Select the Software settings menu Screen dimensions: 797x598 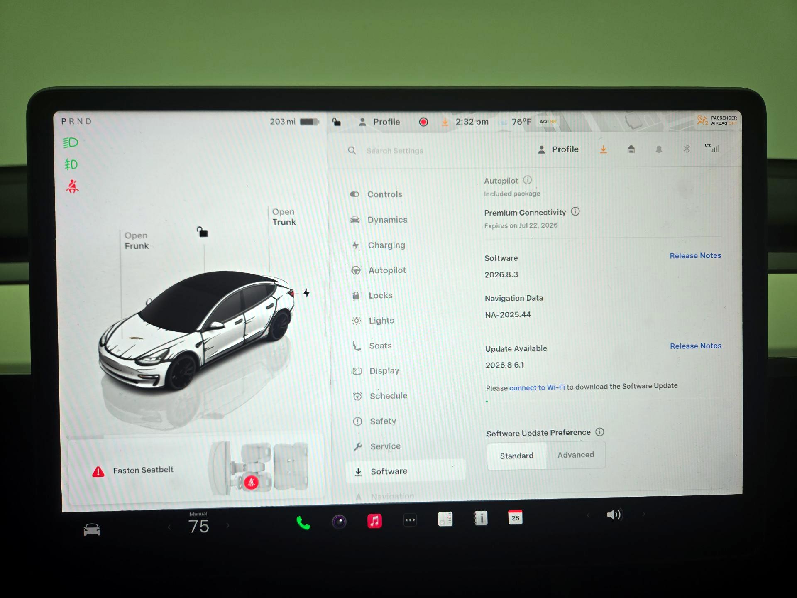pos(406,471)
